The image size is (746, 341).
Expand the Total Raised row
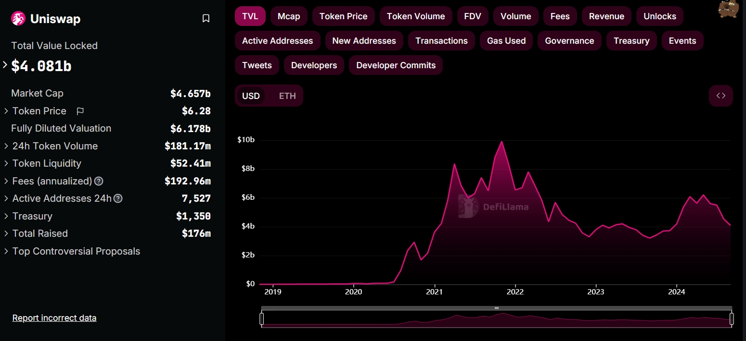6,233
